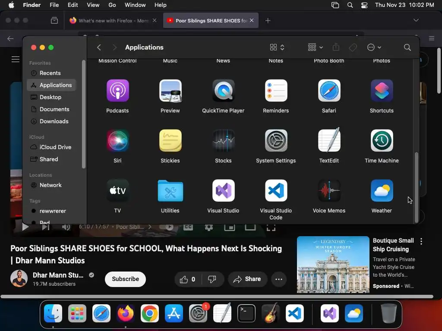Select the Preview app icon
The height and width of the screenshot is (331, 442).
pyautogui.click(x=170, y=91)
